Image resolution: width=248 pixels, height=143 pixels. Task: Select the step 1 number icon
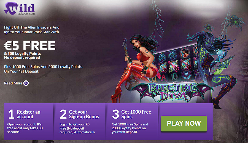point(11,114)
